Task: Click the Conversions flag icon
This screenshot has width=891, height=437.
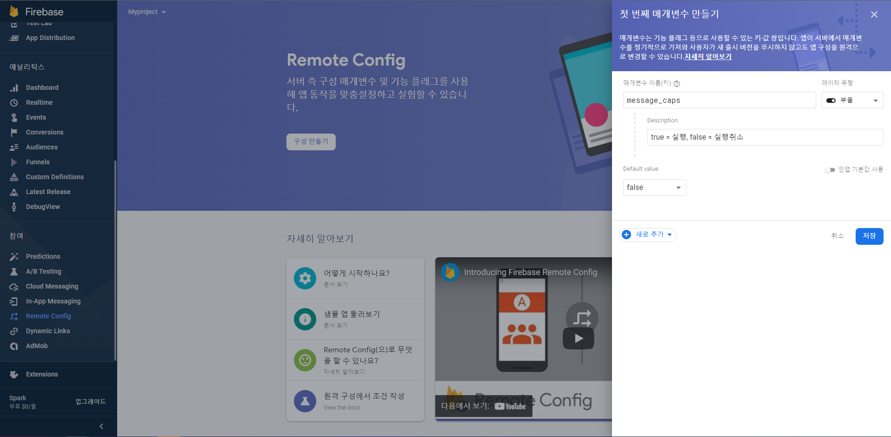Action: [14, 132]
